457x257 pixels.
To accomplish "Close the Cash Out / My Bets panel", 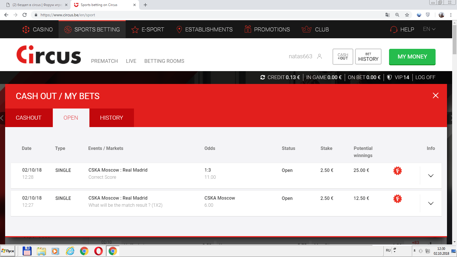I will point(436,96).
